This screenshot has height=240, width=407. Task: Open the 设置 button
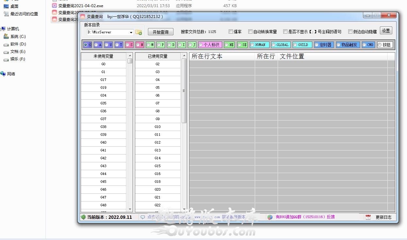(386, 31)
